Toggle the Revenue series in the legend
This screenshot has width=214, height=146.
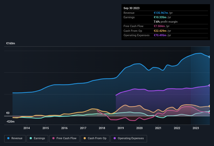coord(15,138)
